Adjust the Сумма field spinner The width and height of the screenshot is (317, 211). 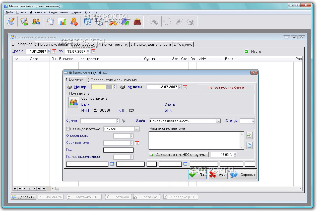pyautogui.click(x=118, y=121)
